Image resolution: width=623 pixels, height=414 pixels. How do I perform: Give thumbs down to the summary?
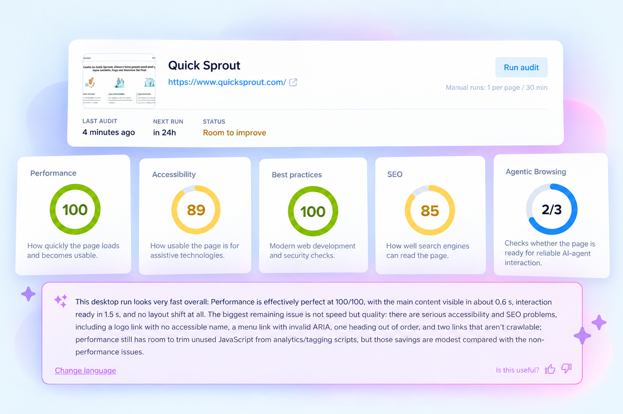[x=566, y=368]
